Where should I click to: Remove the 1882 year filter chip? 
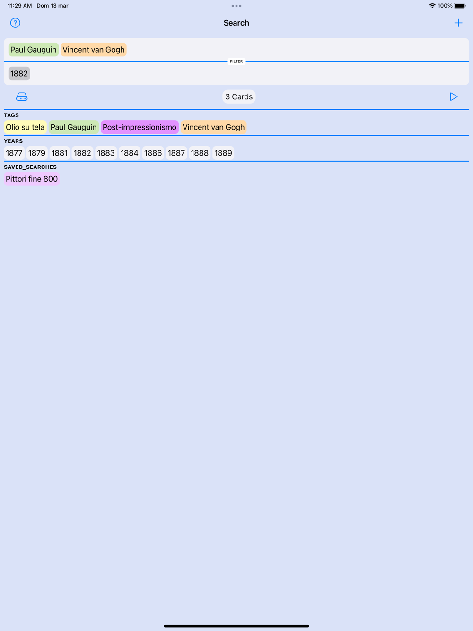[19, 73]
